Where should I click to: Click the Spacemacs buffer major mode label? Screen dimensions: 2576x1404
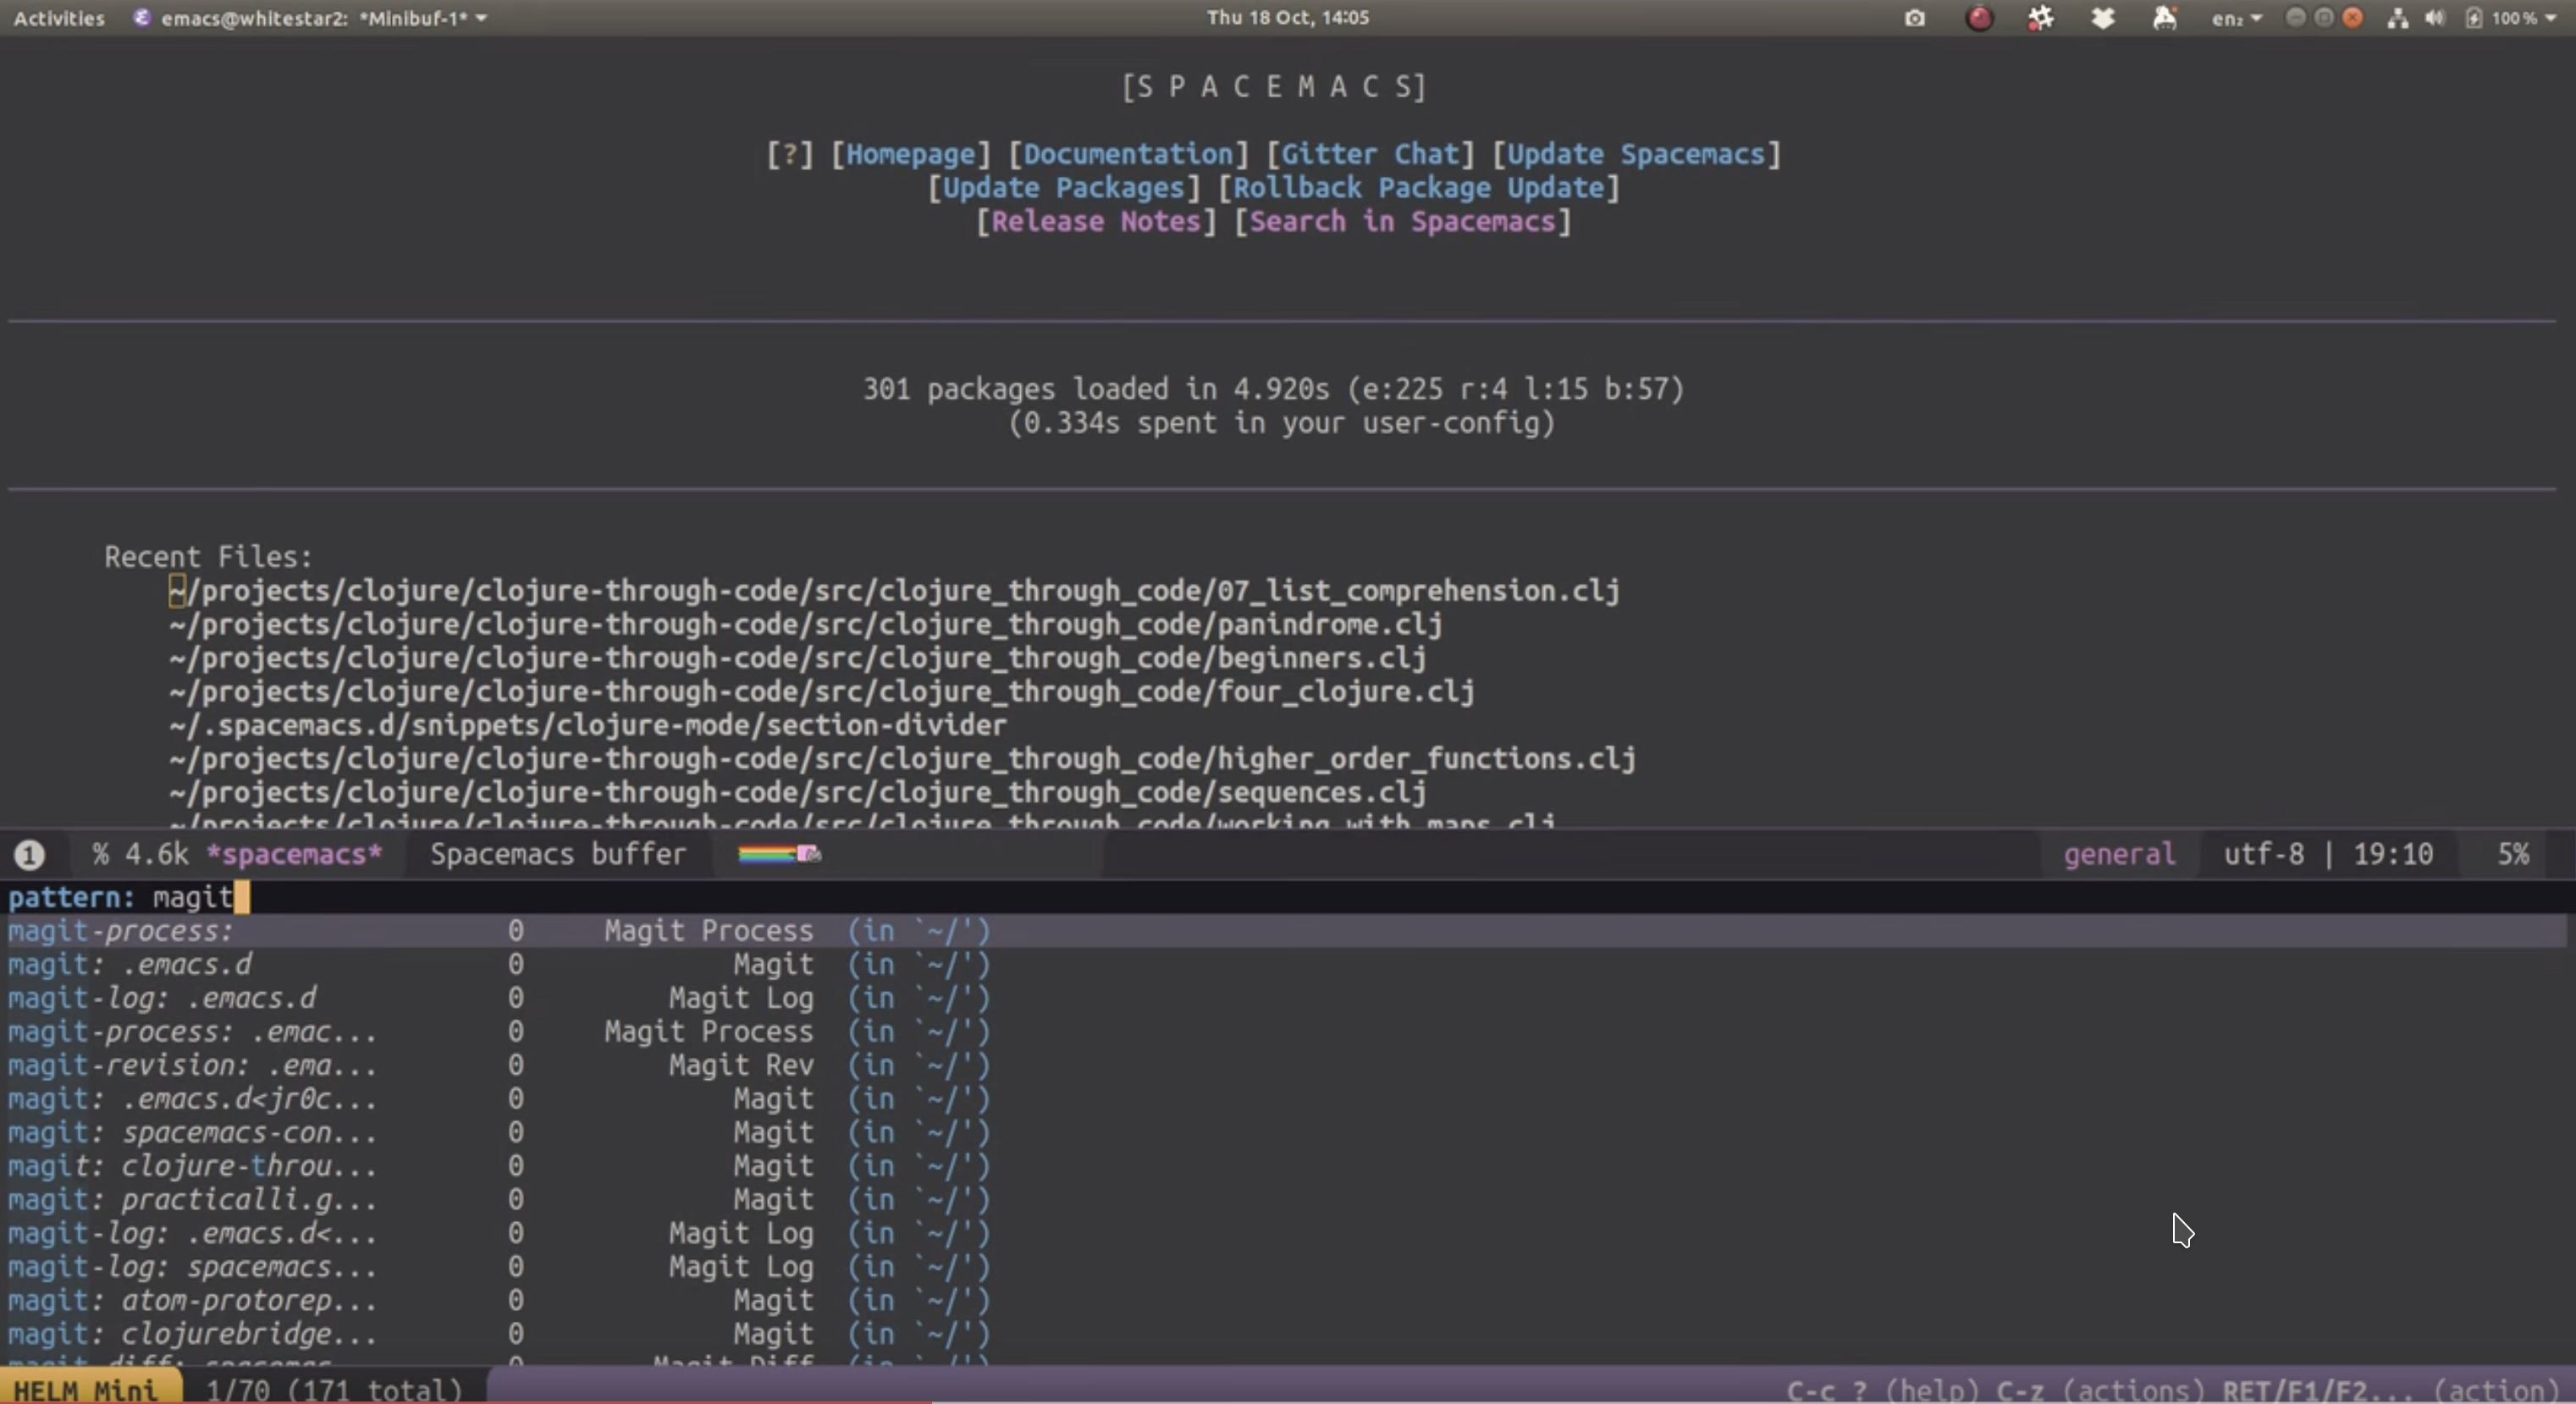(558, 855)
